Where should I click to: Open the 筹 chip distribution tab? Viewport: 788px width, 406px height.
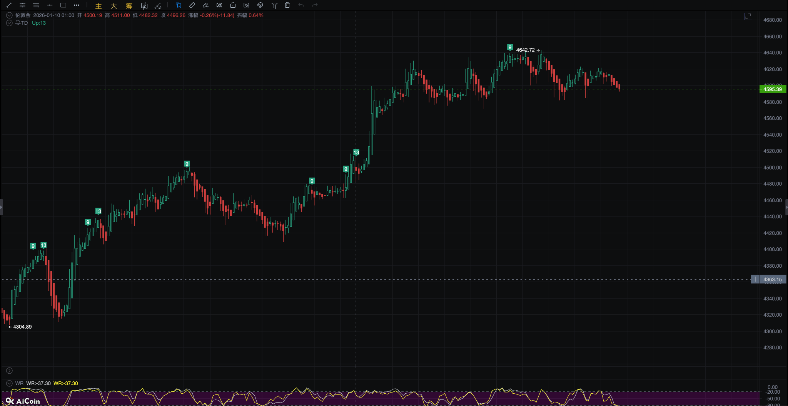128,6
